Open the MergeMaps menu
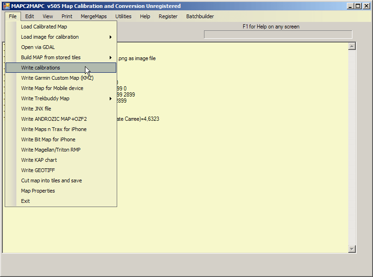 [x=94, y=16]
